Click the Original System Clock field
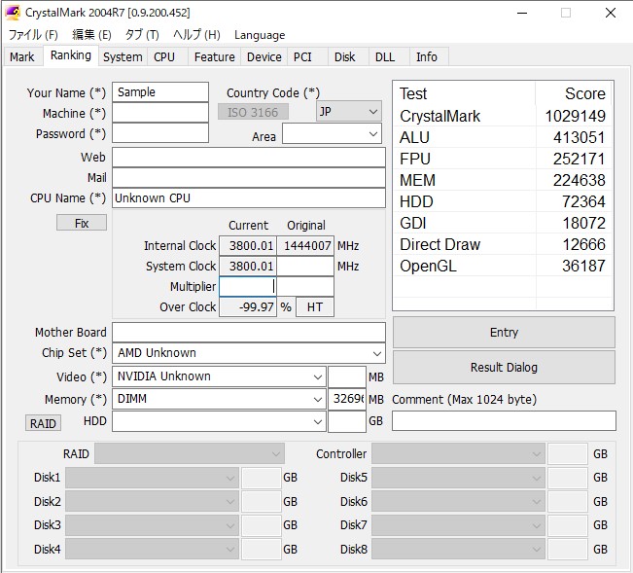This screenshot has width=633, height=573. coord(305,267)
